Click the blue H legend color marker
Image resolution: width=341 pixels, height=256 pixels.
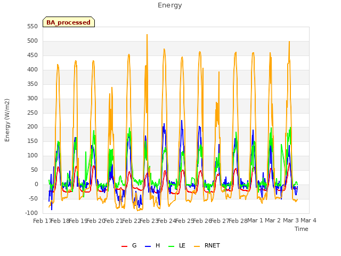point(148,246)
